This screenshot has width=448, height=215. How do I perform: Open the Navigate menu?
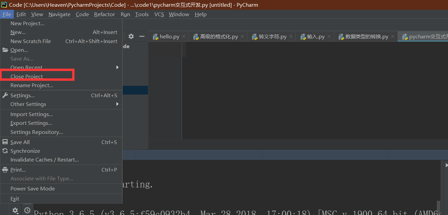point(59,14)
